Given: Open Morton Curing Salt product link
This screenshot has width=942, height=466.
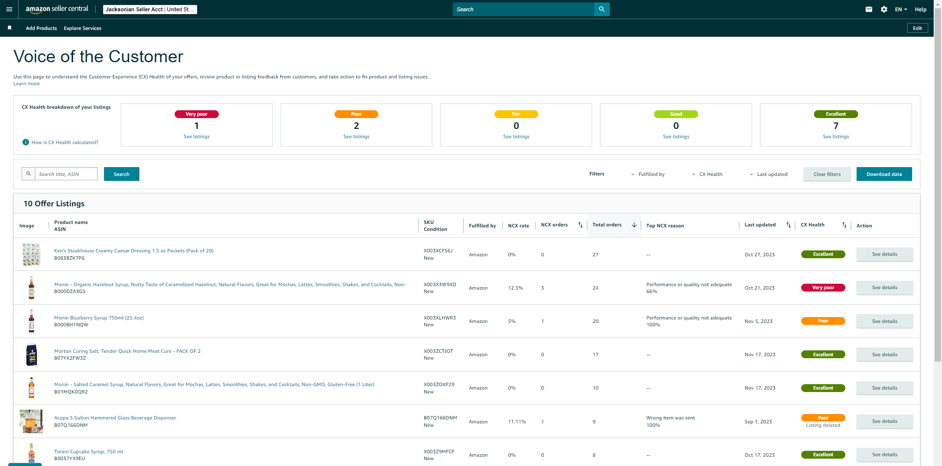Looking at the screenshot, I should click(x=127, y=351).
